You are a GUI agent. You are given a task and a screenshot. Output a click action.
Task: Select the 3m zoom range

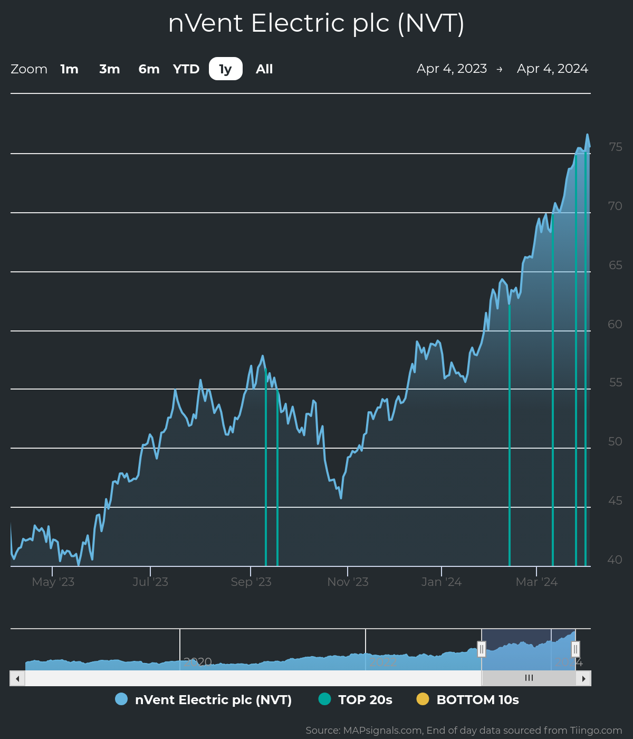[x=109, y=69]
